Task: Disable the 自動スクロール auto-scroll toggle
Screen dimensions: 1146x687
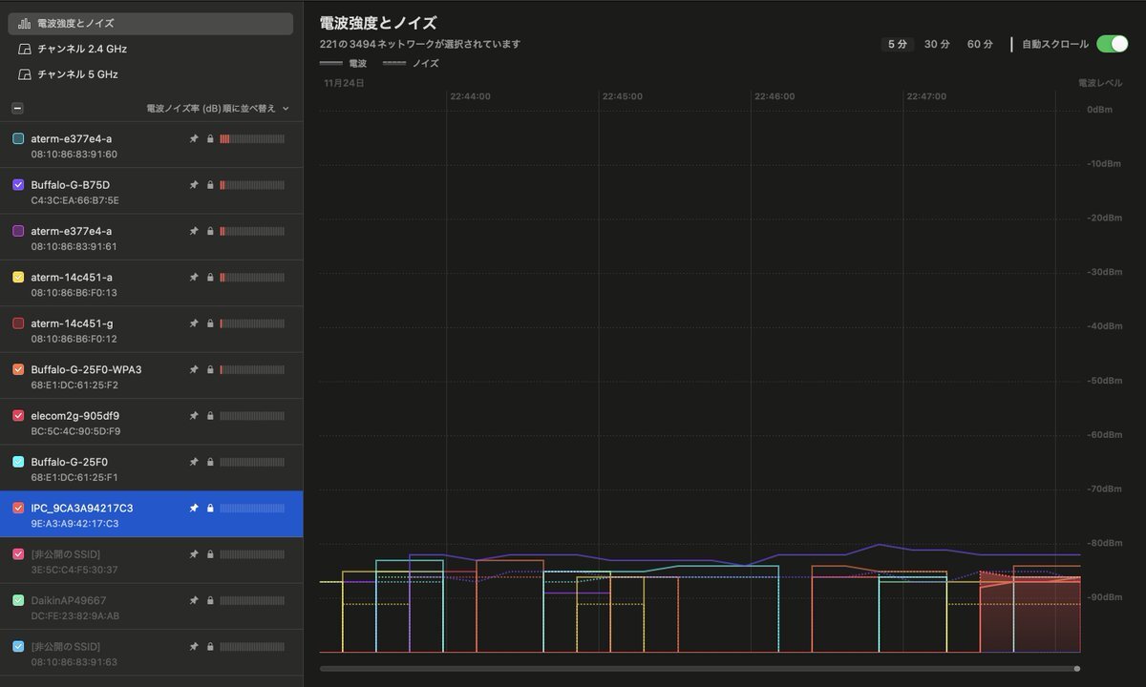Action: [1112, 44]
